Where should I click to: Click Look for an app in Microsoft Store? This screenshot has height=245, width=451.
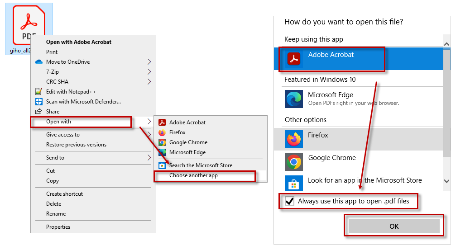point(358,183)
